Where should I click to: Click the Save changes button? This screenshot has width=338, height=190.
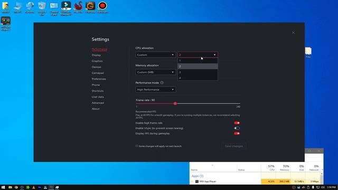pos(234,146)
